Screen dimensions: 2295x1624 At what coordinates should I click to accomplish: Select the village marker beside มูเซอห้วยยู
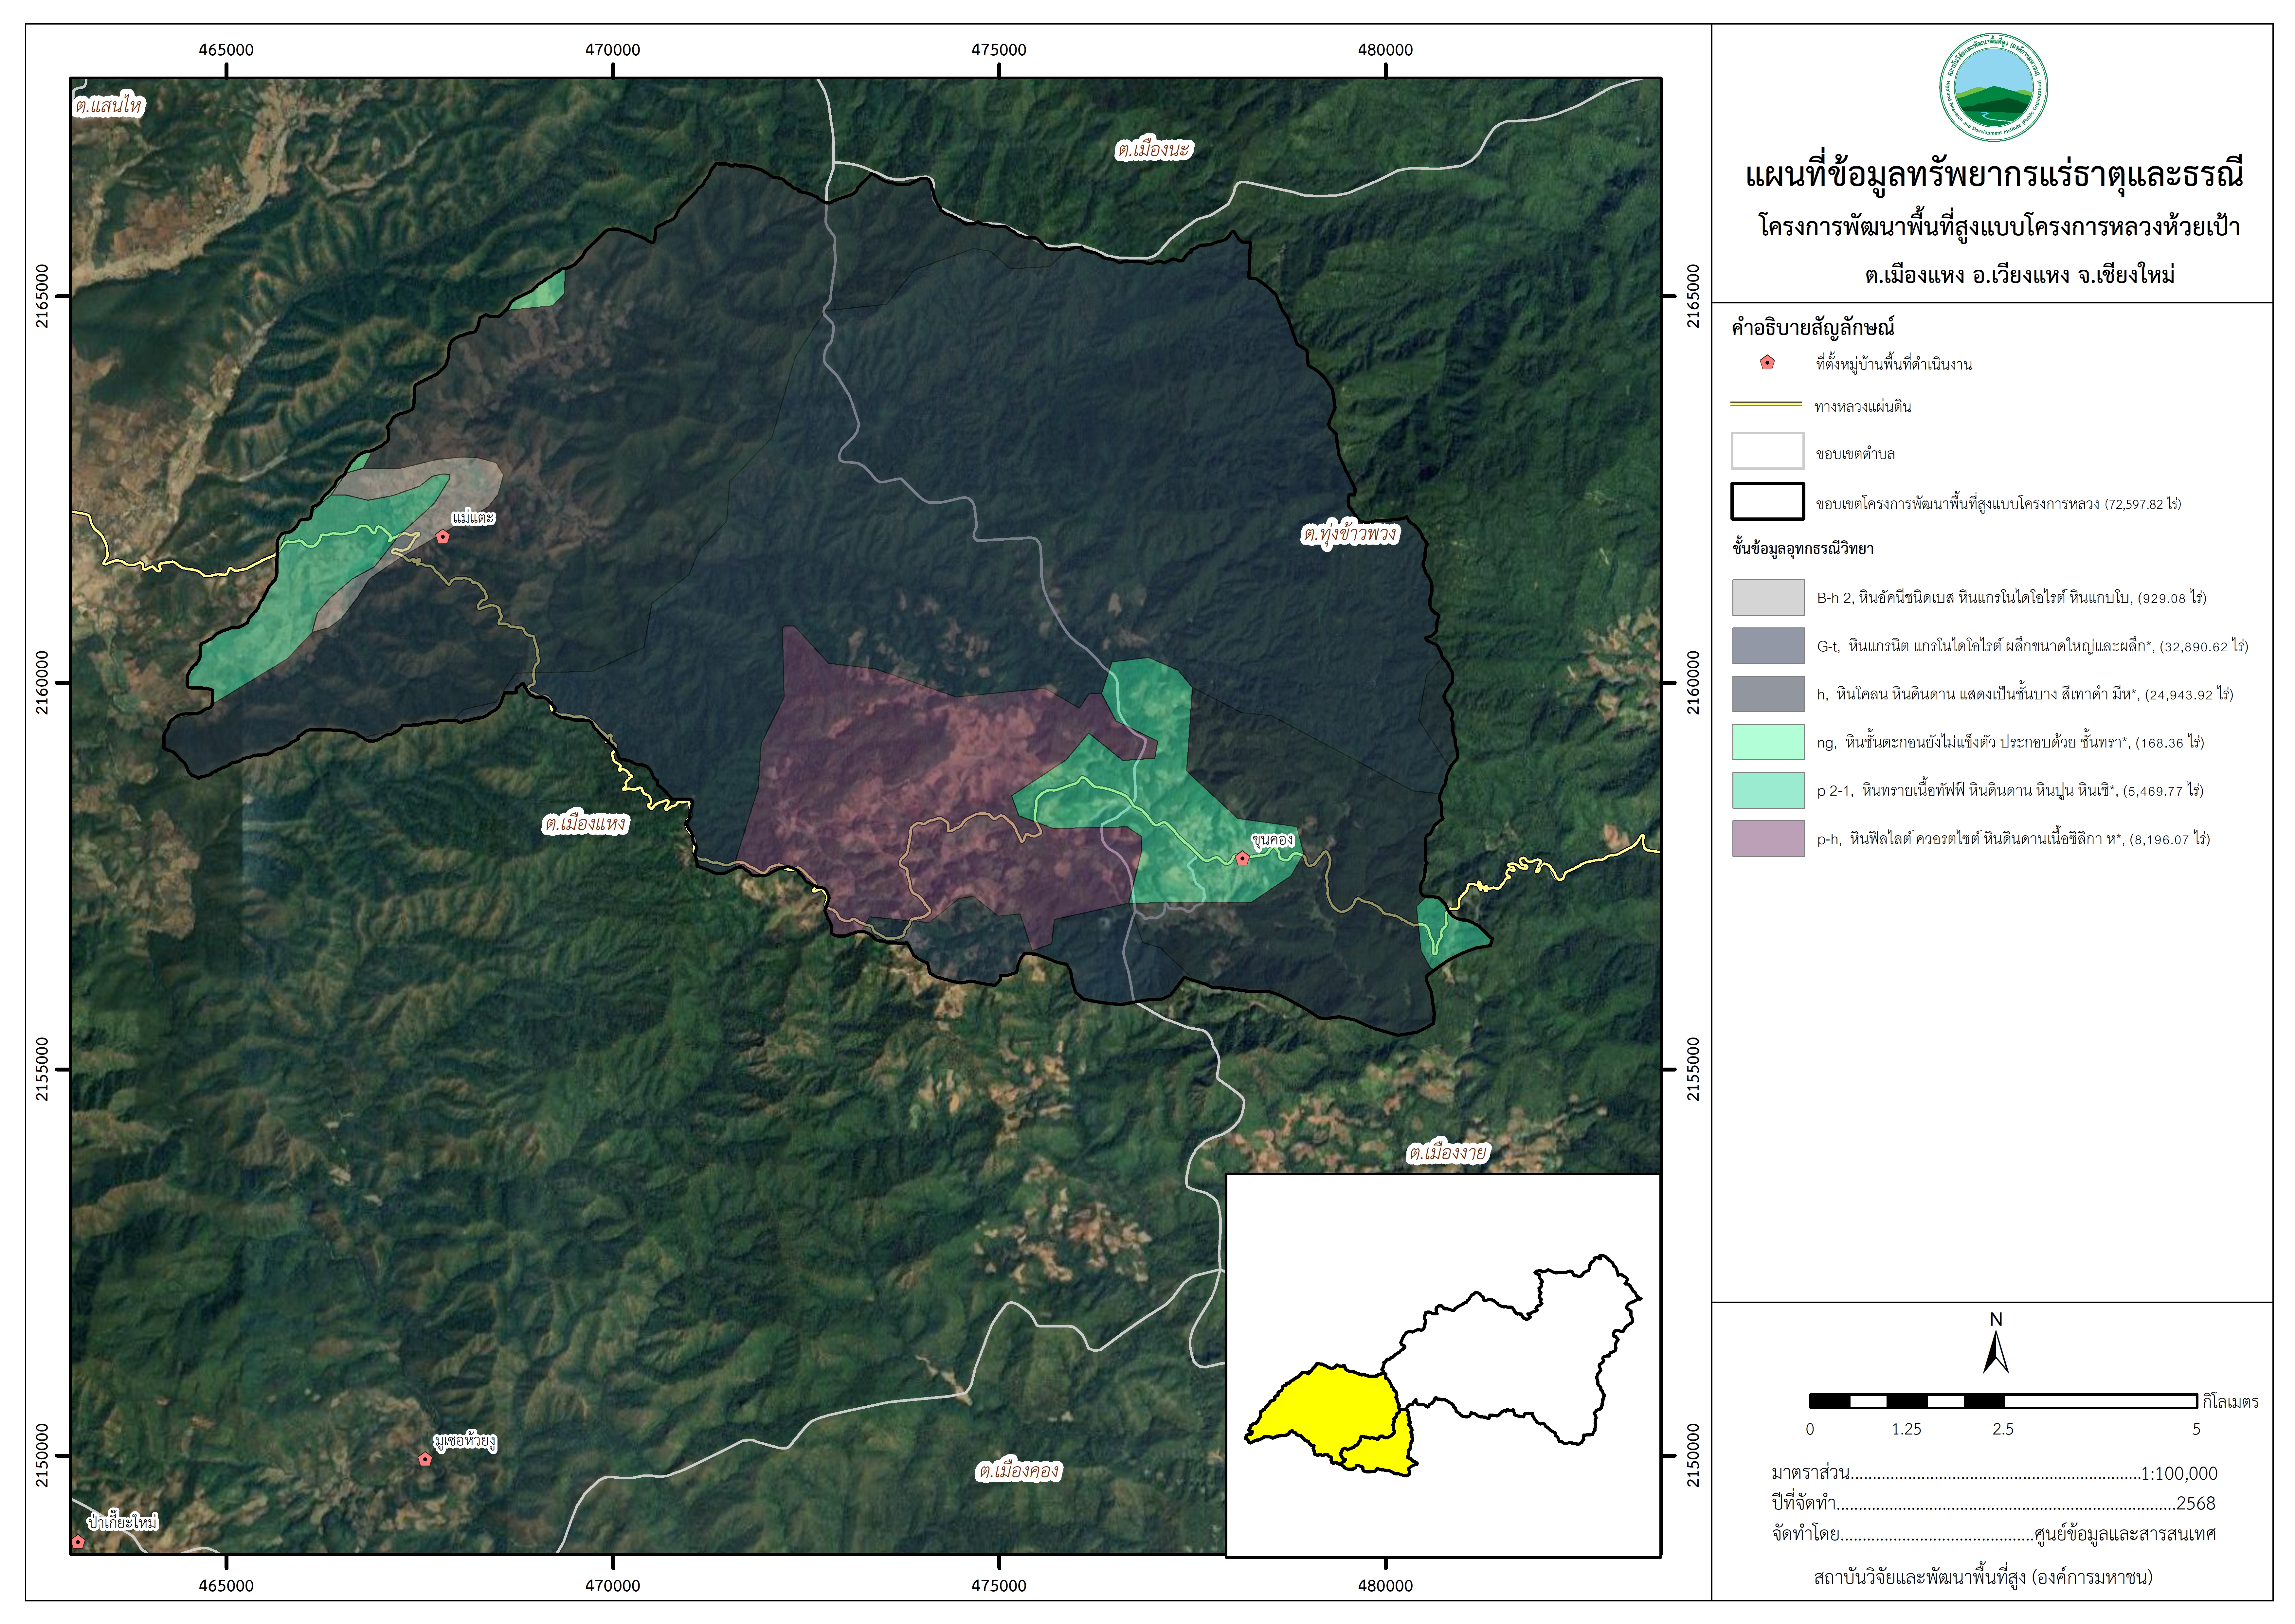pyautogui.click(x=425, y=1459)
